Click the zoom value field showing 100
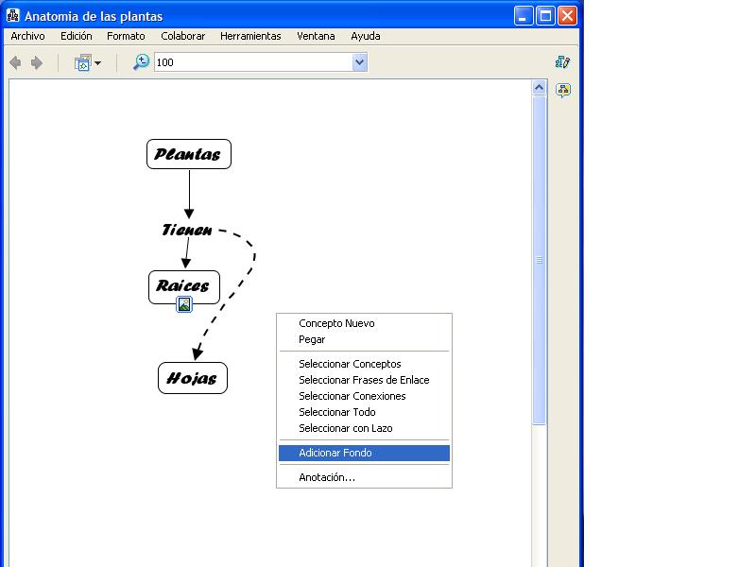The image size is (756, 567). [x=253, y=62]
